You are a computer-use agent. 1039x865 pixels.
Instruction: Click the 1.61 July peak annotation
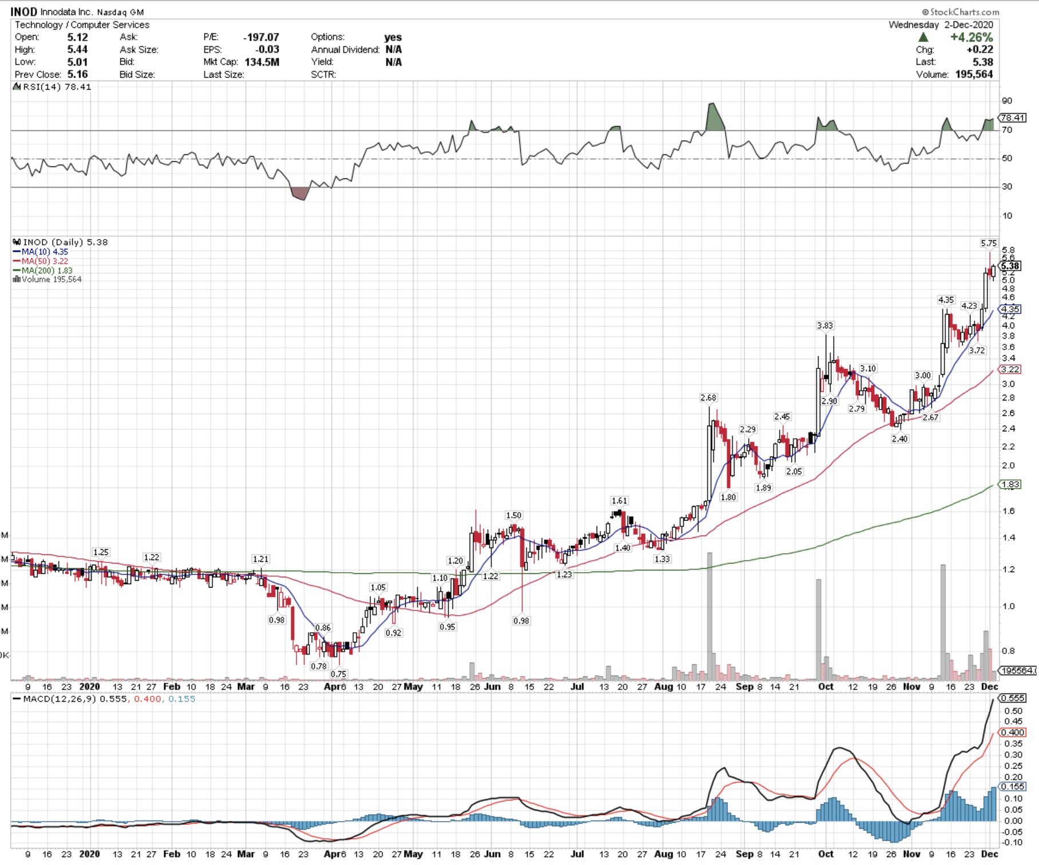click(x=619, y=501)
